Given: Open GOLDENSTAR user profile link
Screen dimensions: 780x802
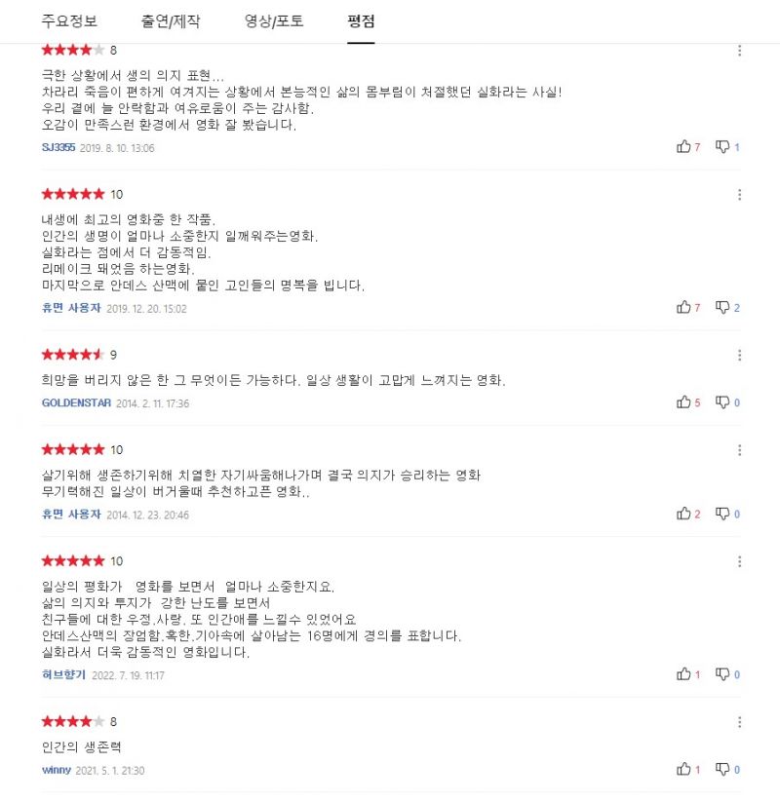Looking at the screenshot, I should [76, 402].
